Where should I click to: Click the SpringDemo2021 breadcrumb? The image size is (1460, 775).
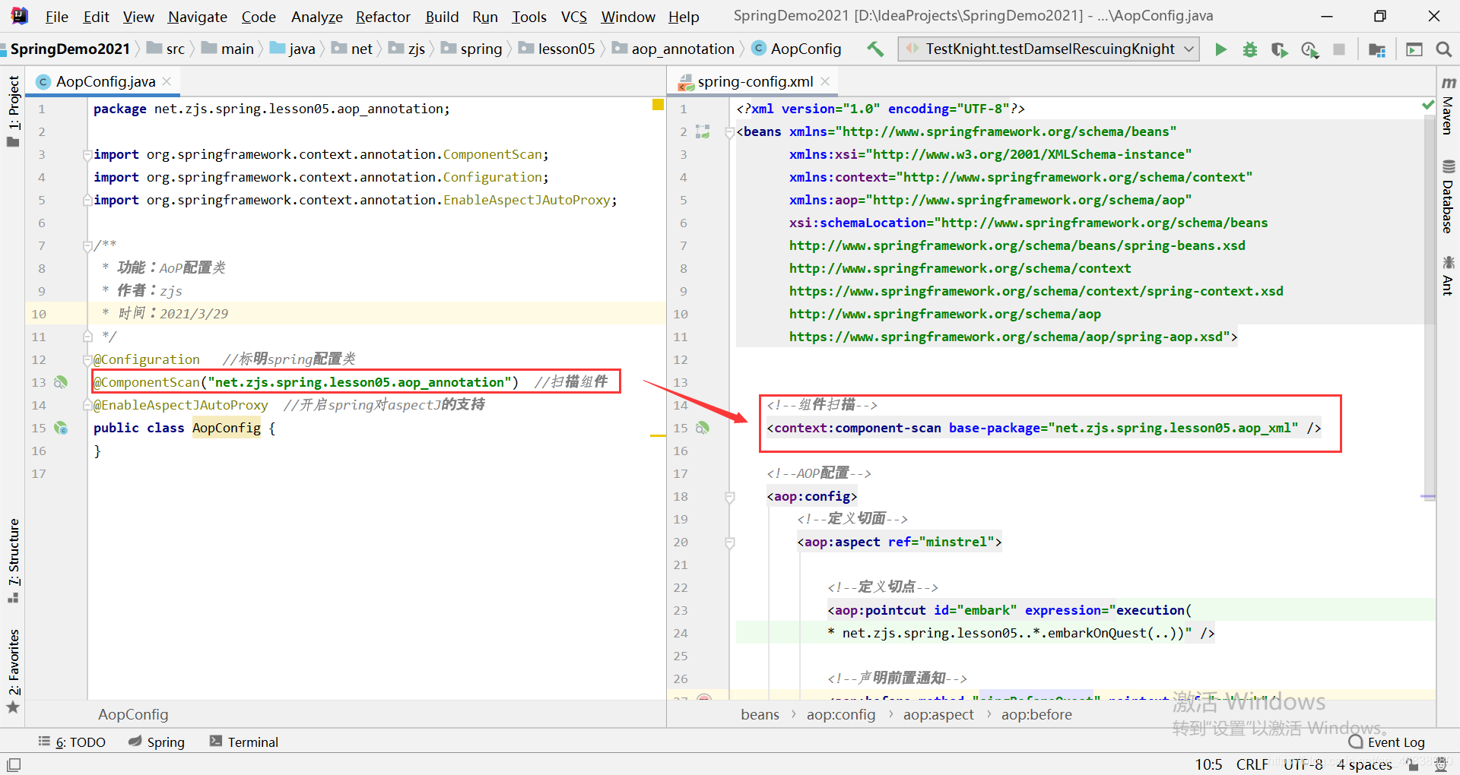pyautogui.click(x=69, y=49)
